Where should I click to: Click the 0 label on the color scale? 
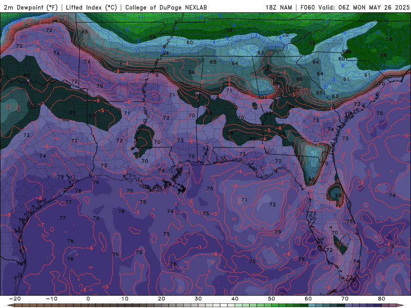point(88,299)
